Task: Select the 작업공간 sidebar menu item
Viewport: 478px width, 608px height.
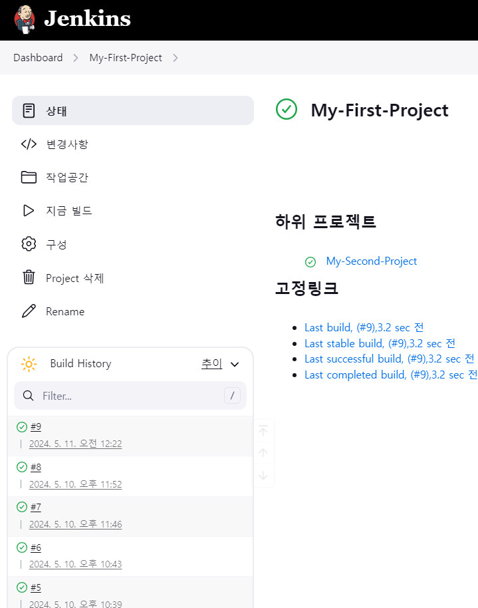Action: point(66,177)
